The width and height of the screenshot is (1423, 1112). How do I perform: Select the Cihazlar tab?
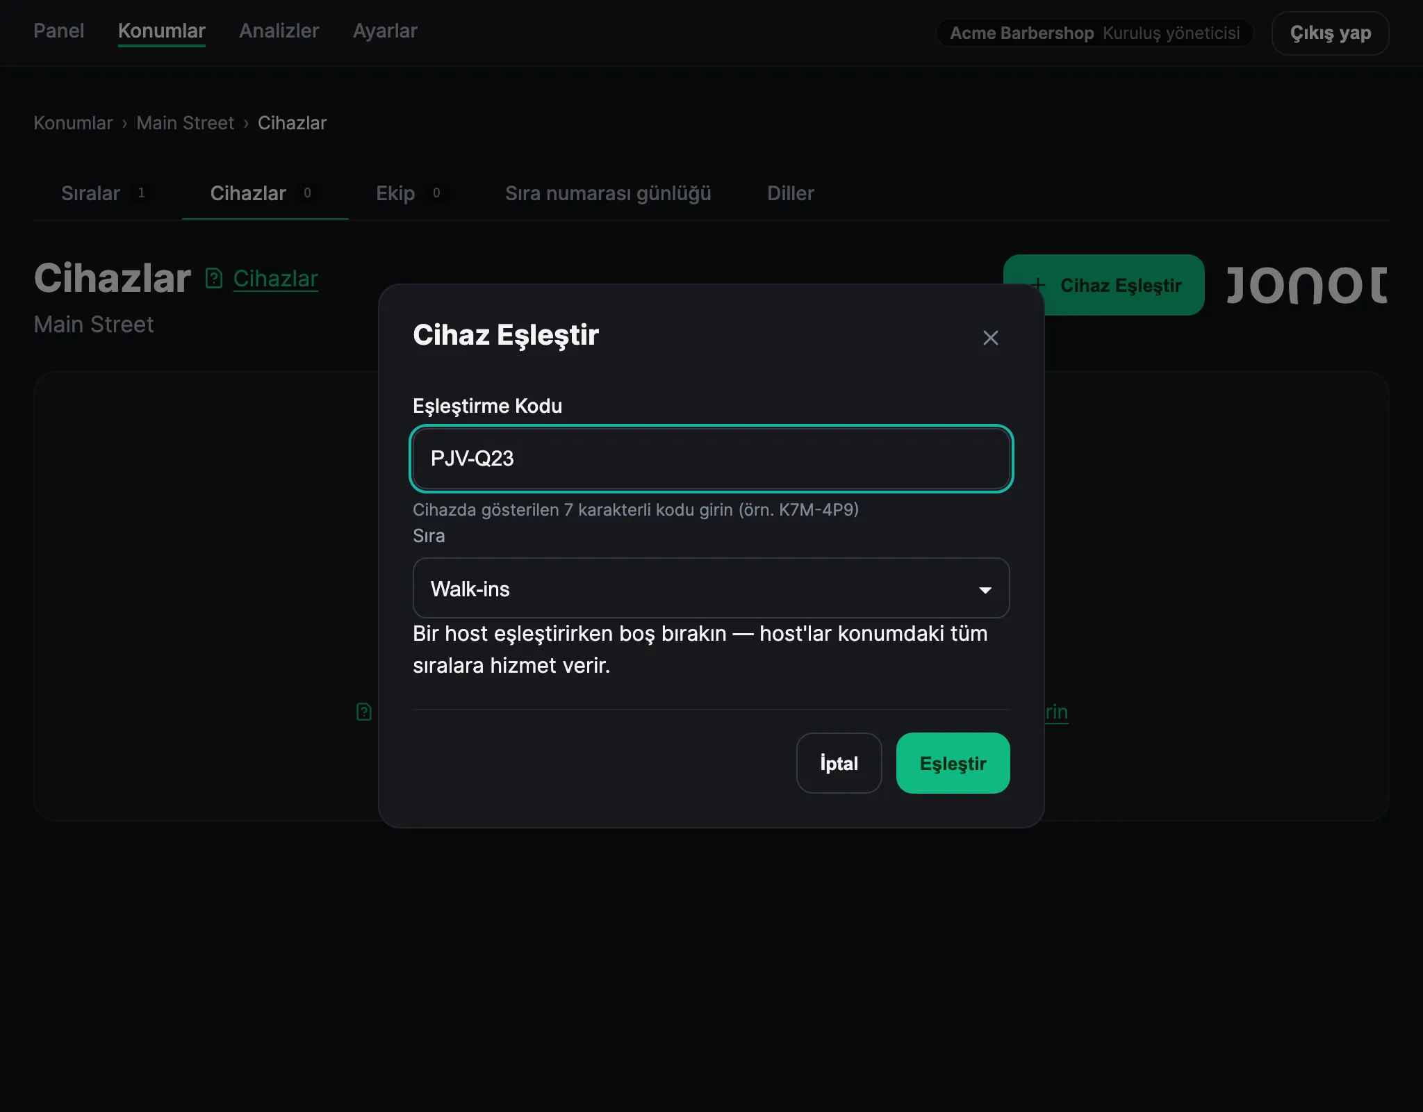[x=265, y=193]
